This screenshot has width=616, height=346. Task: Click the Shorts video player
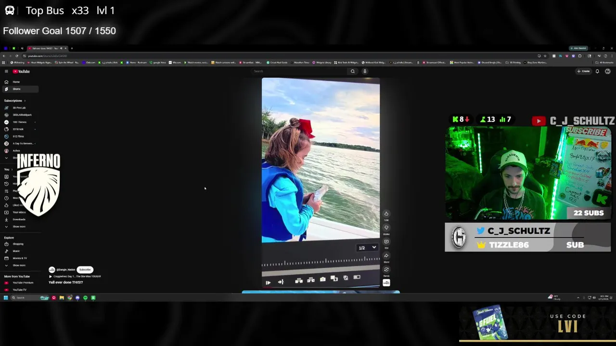pyautogui.click(x=321, y=183)
